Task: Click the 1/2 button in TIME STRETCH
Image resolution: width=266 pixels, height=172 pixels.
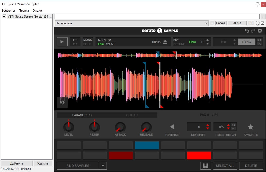Action: [x=233, y=129]
